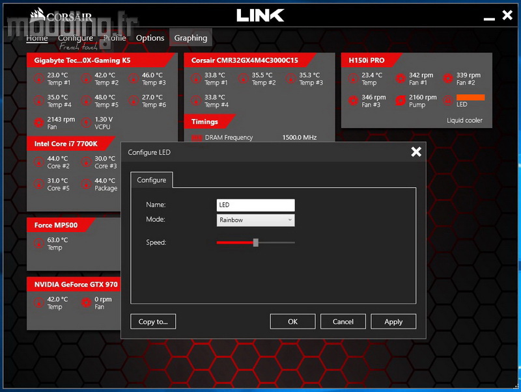Screen dimensions: 521x392
Task: Click the GTX 970 0 rpm Fan icon
Action: click(87, 303)
